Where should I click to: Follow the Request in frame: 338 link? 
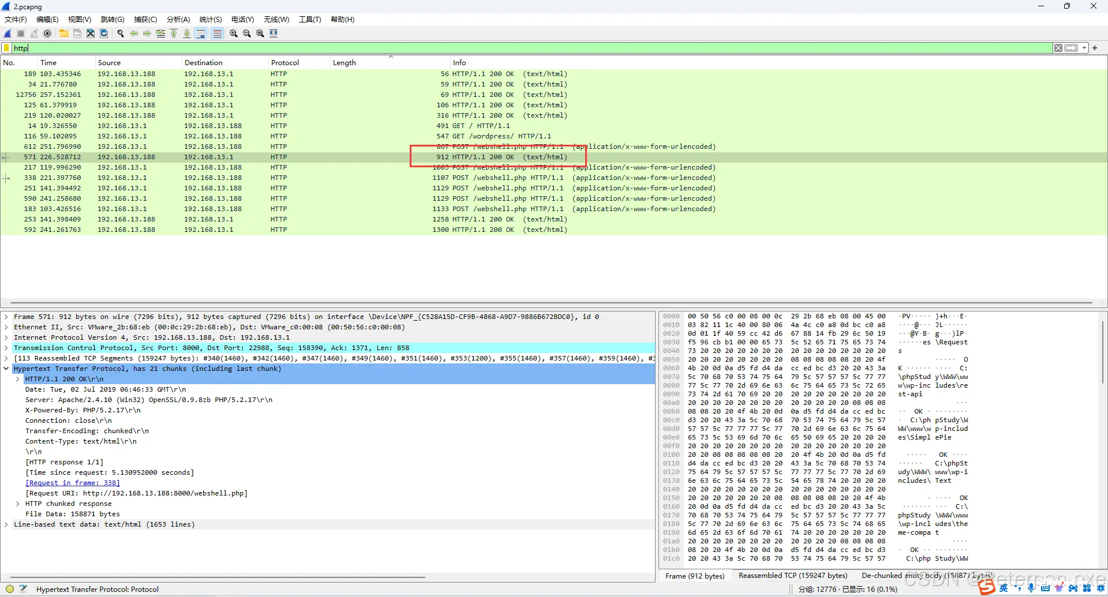(73, 483)
